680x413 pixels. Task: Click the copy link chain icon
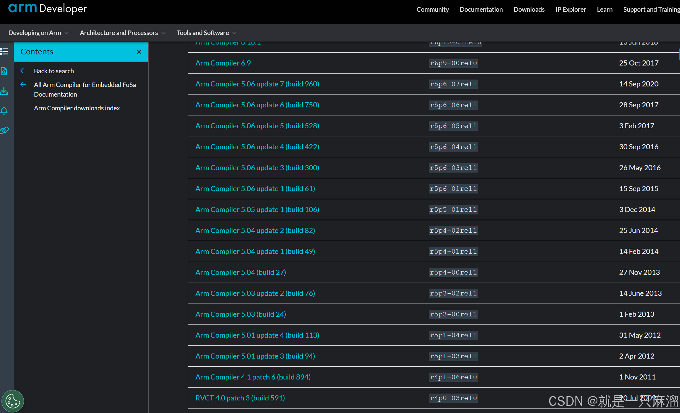[4, 130]
